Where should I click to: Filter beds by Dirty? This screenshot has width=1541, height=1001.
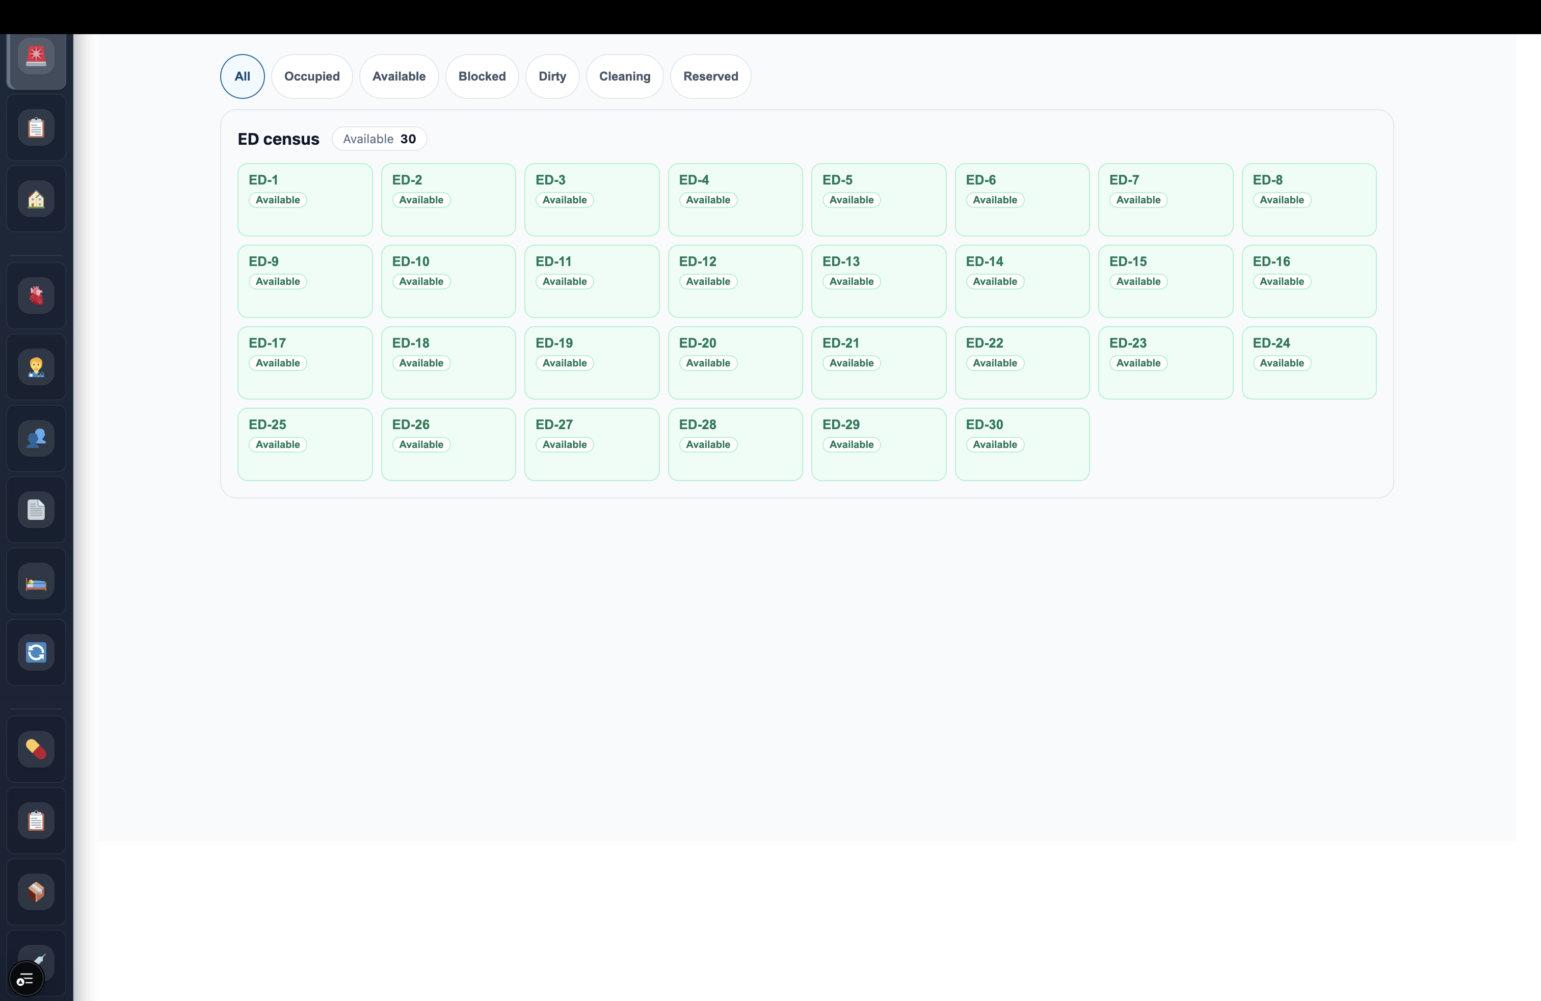[552, 76]
